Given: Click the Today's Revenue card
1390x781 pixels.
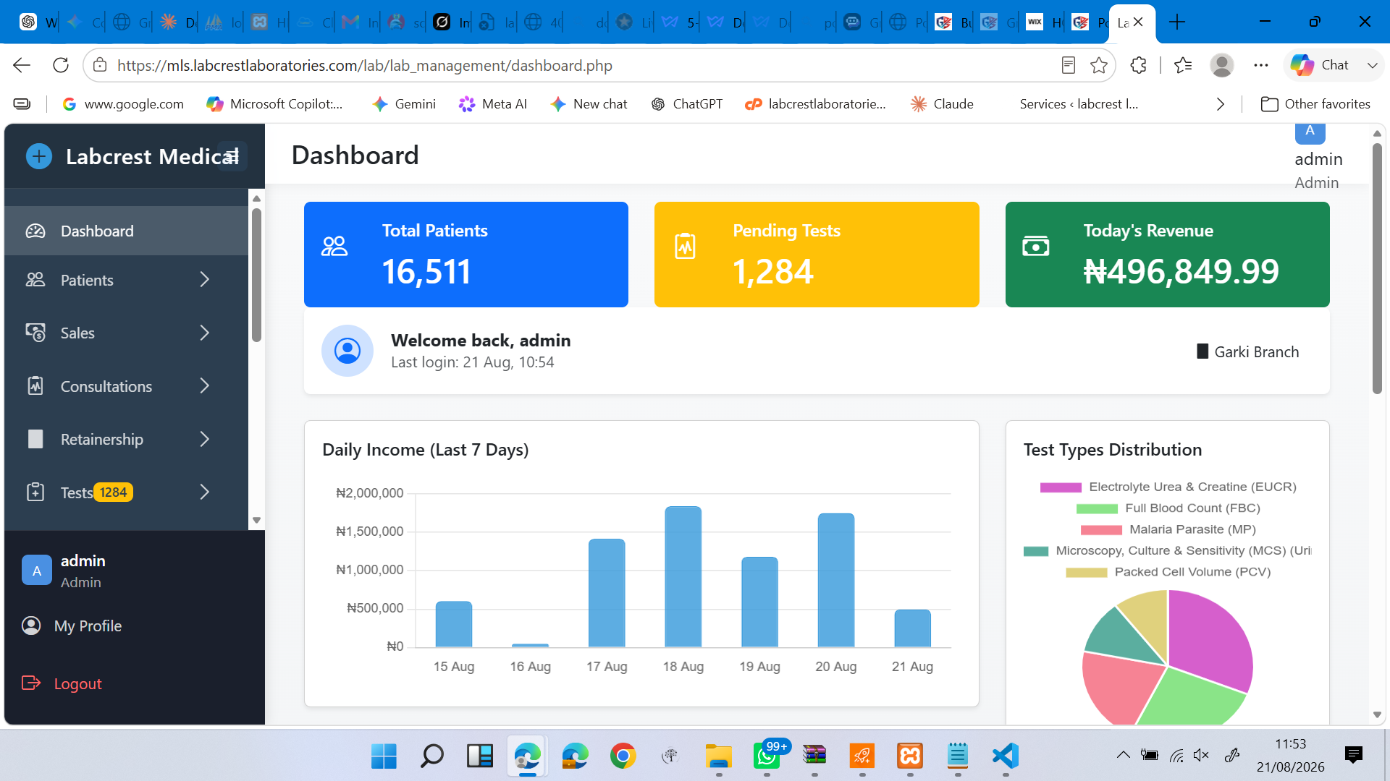Looking at the screenshot, I should click(x=1167, y=255).
